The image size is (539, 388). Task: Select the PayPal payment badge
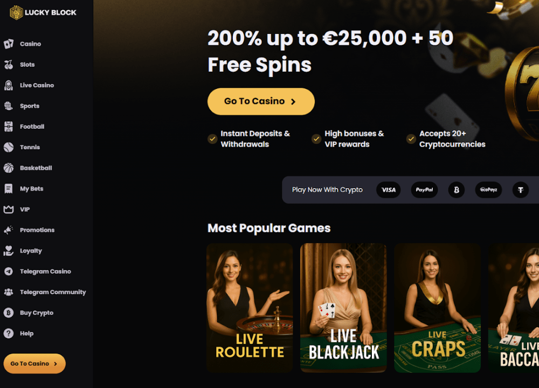click(x=425, y=190)
